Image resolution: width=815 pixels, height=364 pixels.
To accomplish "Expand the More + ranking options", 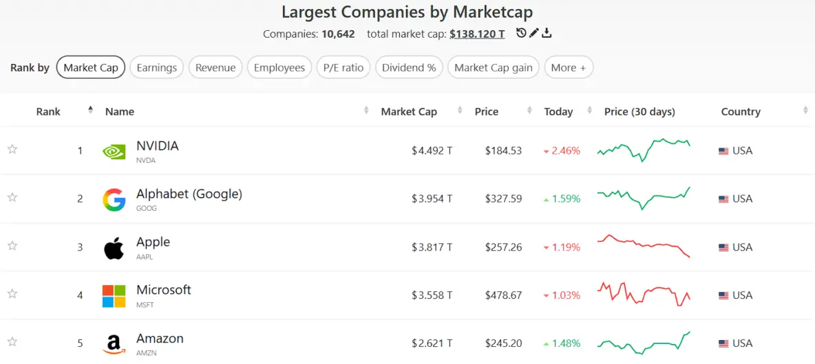I will click(x=568, y=67).
